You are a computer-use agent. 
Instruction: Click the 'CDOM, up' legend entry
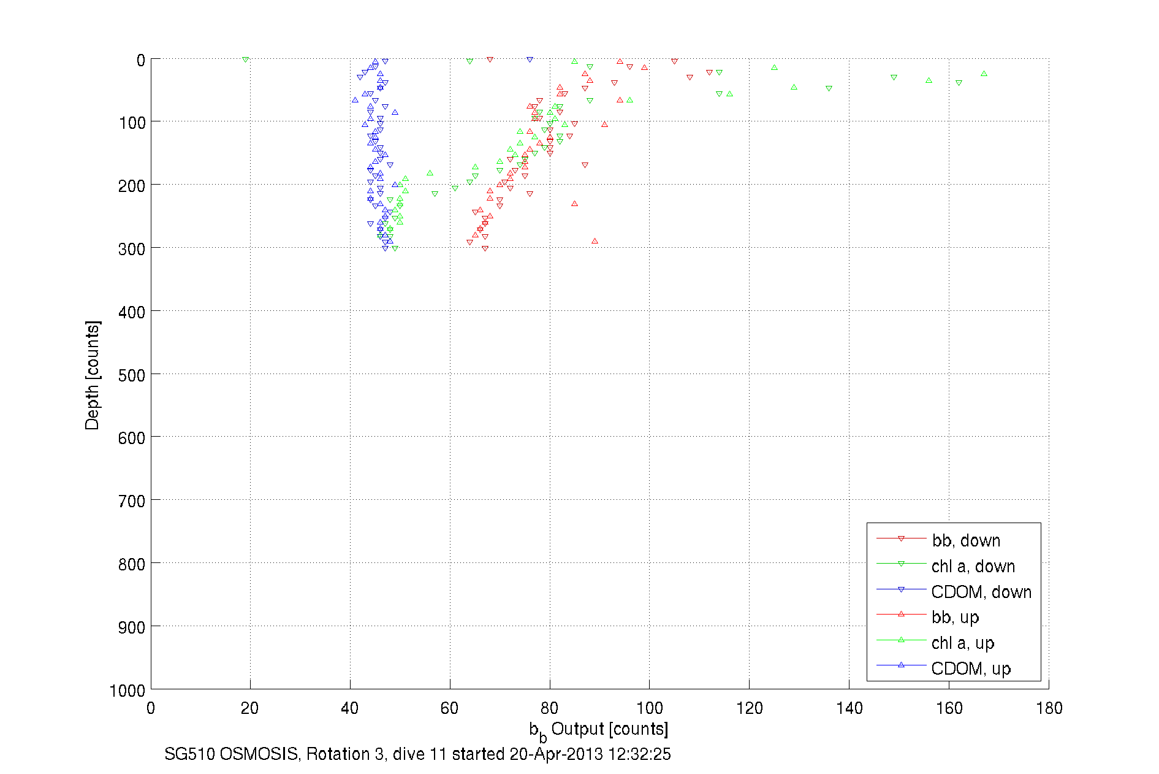971,669
